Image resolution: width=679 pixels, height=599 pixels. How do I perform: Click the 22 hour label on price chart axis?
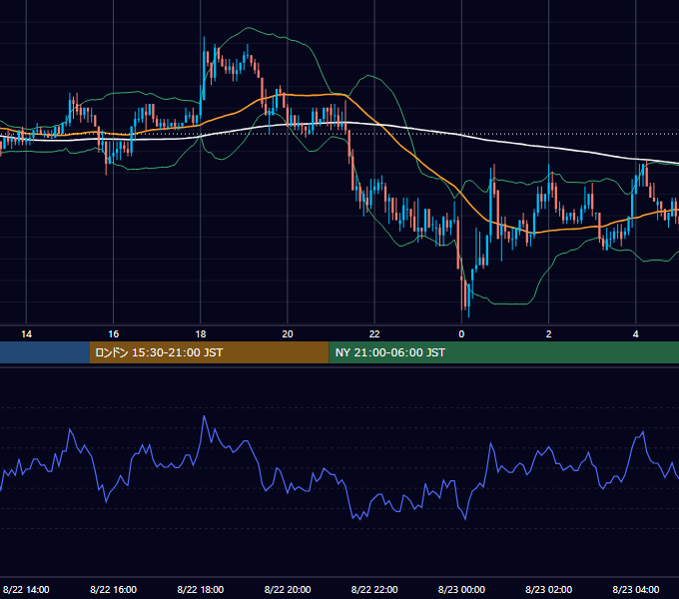374,334
